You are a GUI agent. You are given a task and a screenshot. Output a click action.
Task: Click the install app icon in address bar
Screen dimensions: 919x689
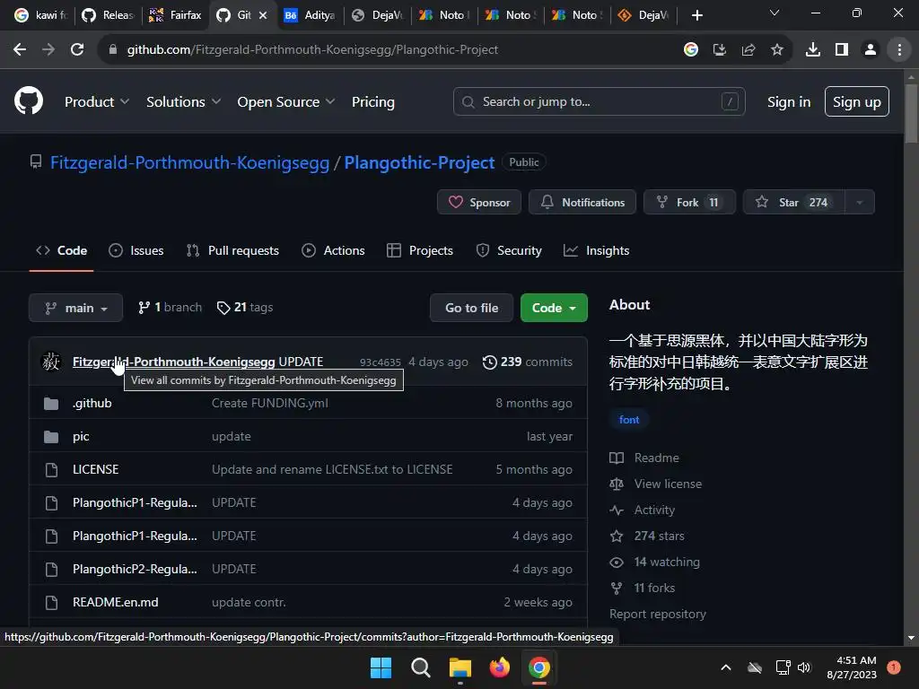tap(720, 50)
